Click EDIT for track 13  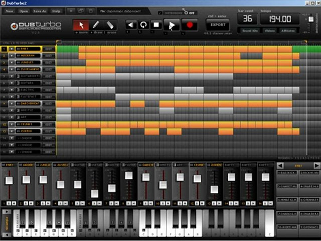click(49, 131)
